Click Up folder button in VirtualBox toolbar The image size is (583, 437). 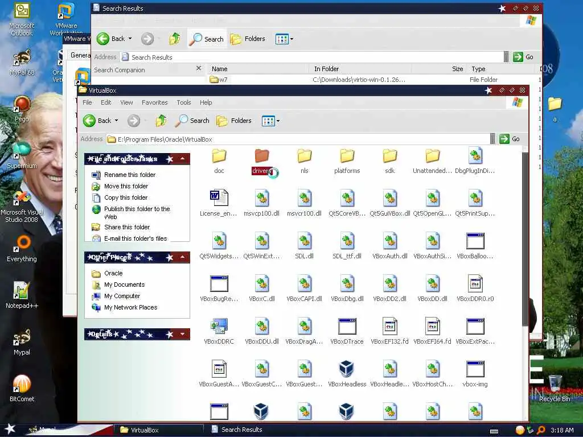click(161, 121)
